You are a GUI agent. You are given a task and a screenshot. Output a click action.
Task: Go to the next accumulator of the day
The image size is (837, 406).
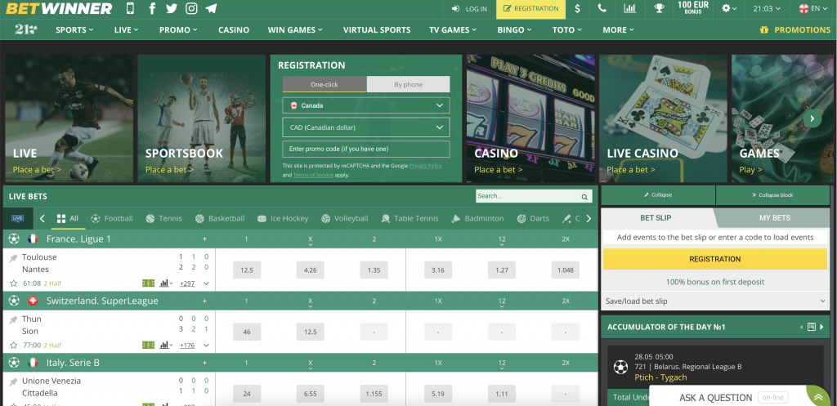click(822, 327)
